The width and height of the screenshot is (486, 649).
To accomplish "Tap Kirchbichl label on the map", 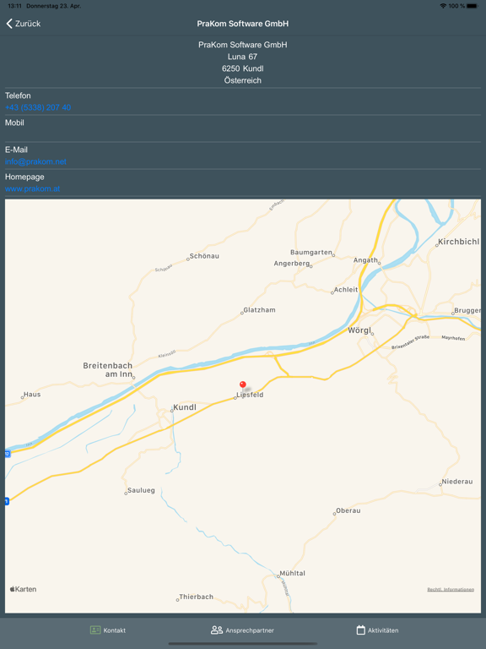I will pyautogui.click(x=458, y=242).
